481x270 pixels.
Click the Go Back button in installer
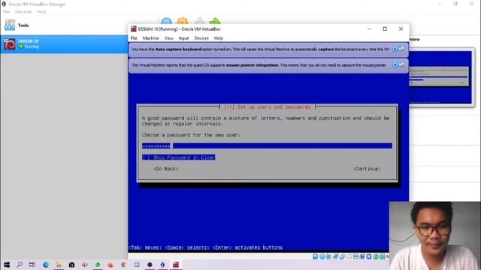(x=165, y=169)
